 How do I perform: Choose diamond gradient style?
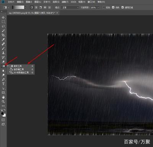[x=49, y=8]
